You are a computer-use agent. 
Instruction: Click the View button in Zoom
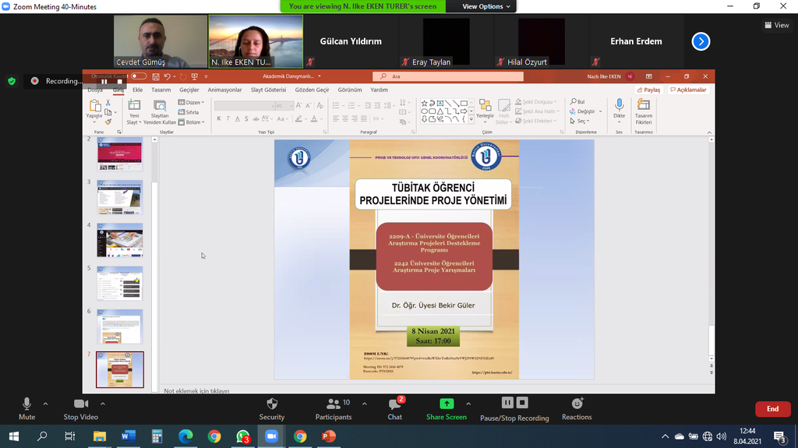[x=777, y=25]
